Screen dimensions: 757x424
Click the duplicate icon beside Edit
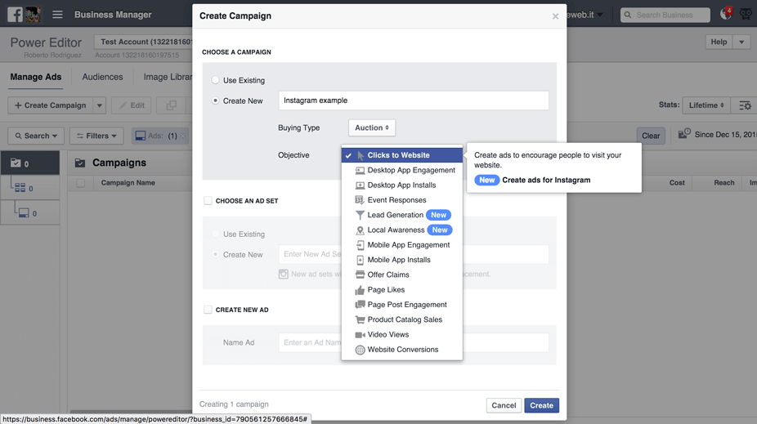172,105
